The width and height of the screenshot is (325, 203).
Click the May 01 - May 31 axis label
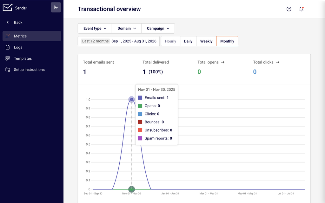[247, 193]
